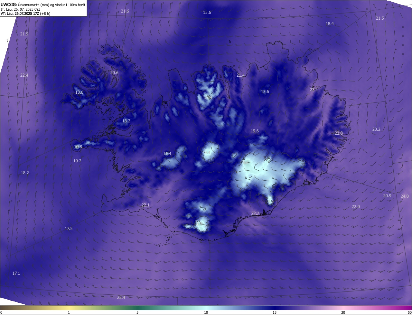The width and height of the screenshot is (412, 315).
Task: Click the 19.6 value label
Action: (255, 131)
